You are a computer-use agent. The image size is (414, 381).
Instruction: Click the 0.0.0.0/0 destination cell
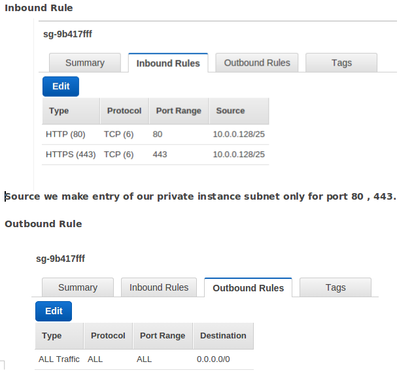tap(213, 359)
